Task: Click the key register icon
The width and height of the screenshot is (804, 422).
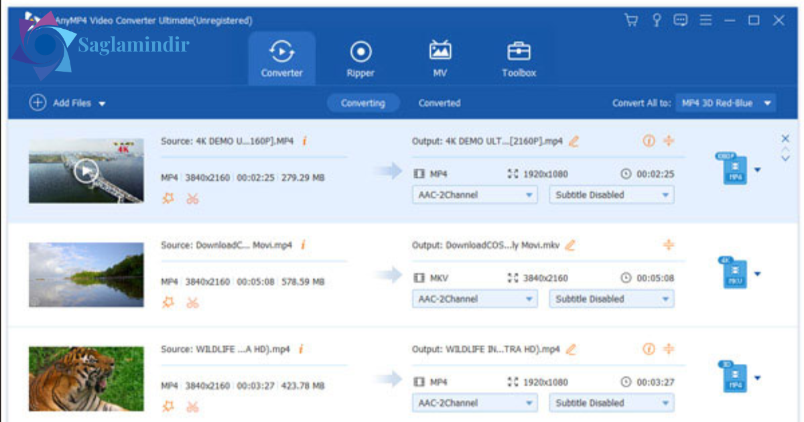Action: 657,20
